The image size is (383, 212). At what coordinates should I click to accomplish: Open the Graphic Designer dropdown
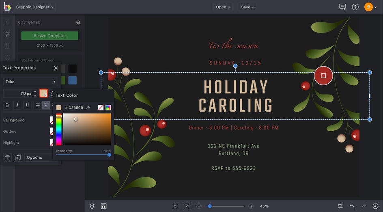click(34, 7)
